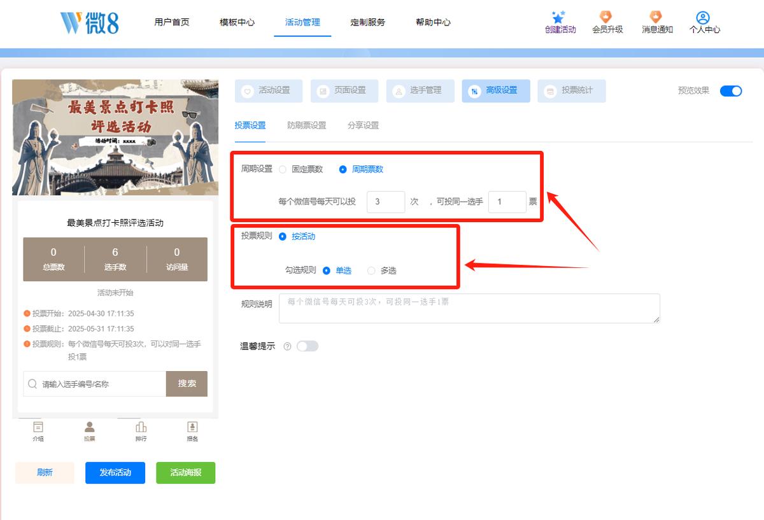Switch to 防刷票设置 tab
This screenshot has width=764, height=520.
click(307, 125)
